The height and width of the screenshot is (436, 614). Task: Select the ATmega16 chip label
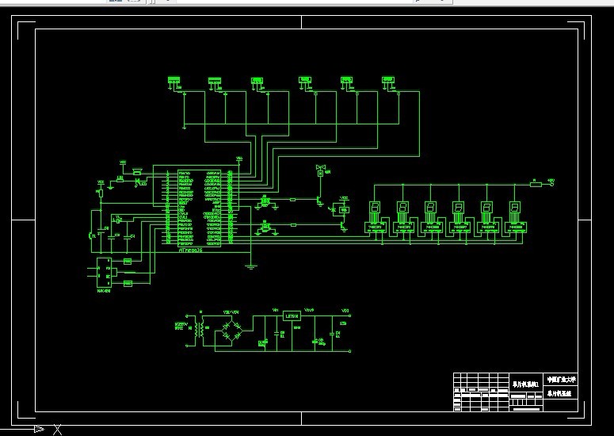point(190,250)
